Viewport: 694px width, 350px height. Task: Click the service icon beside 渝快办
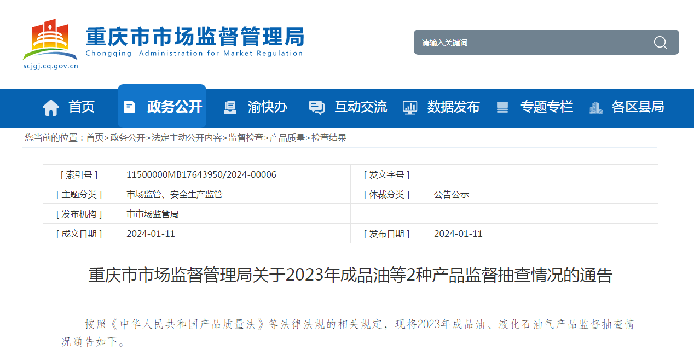click(230, 107)
